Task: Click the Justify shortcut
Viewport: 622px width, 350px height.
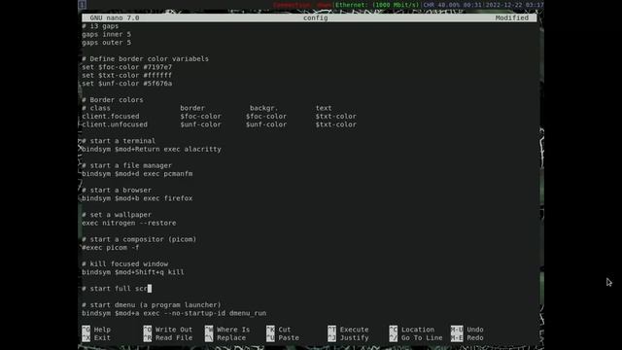Action: [348, 338]
